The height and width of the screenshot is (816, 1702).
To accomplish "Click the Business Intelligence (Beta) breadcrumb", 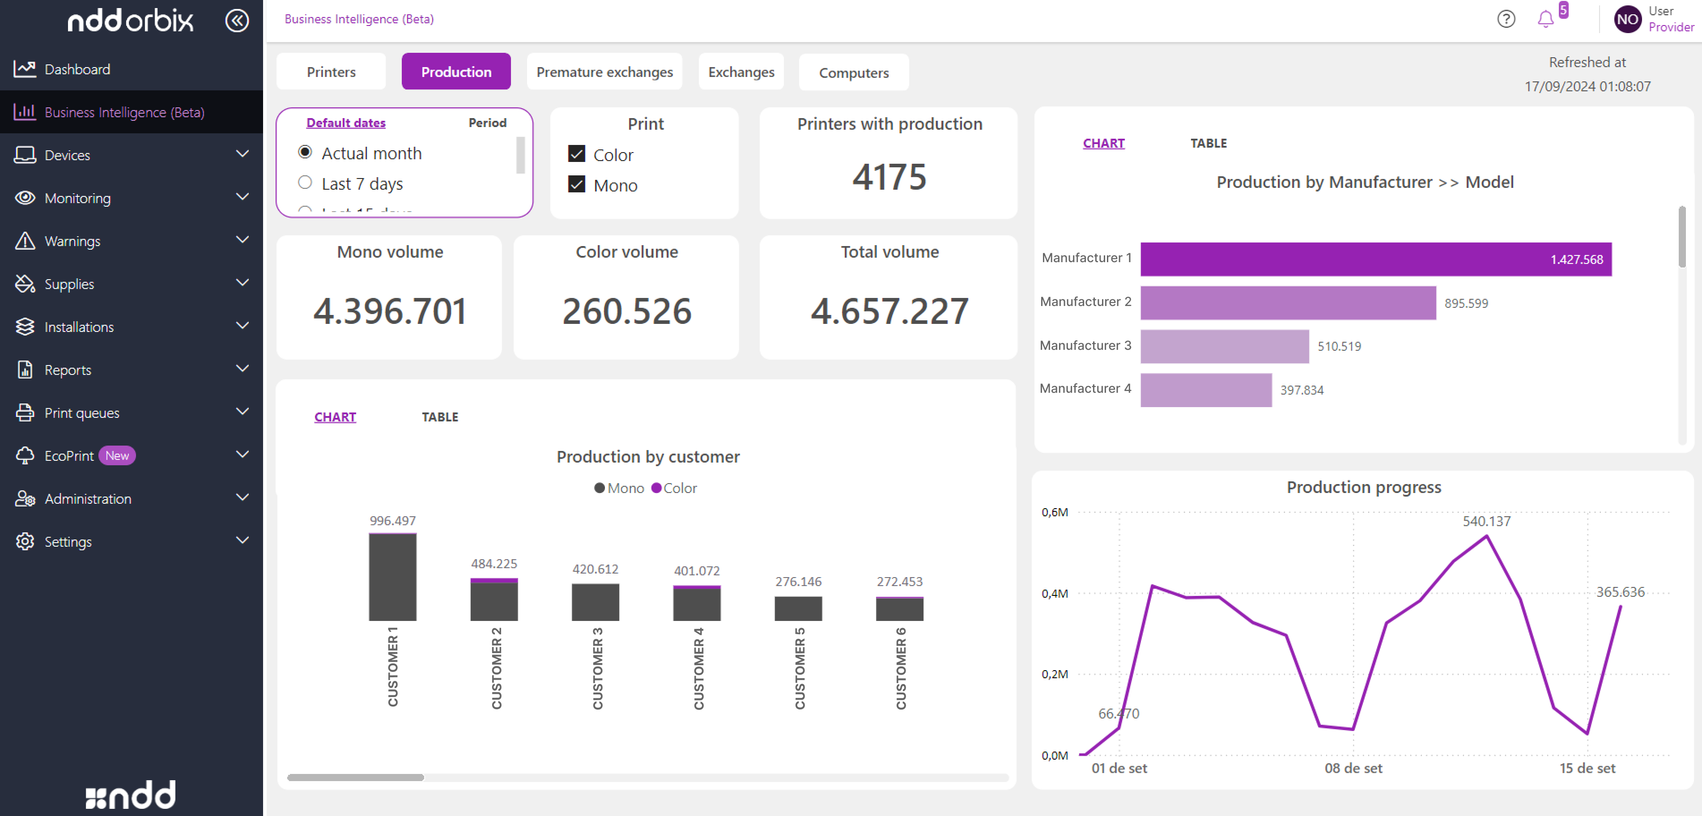I will [x=359, y=18].
